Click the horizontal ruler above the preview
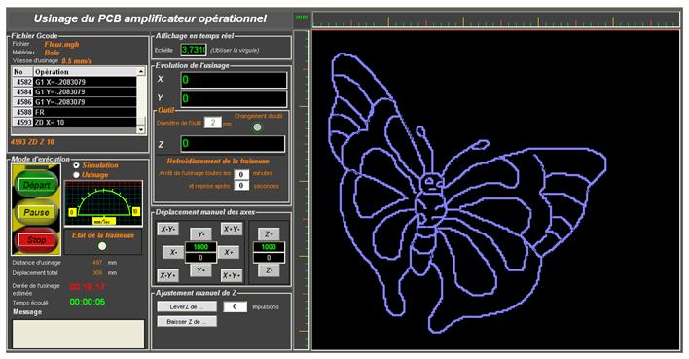 pyautogui.click(x=496, y=20)
